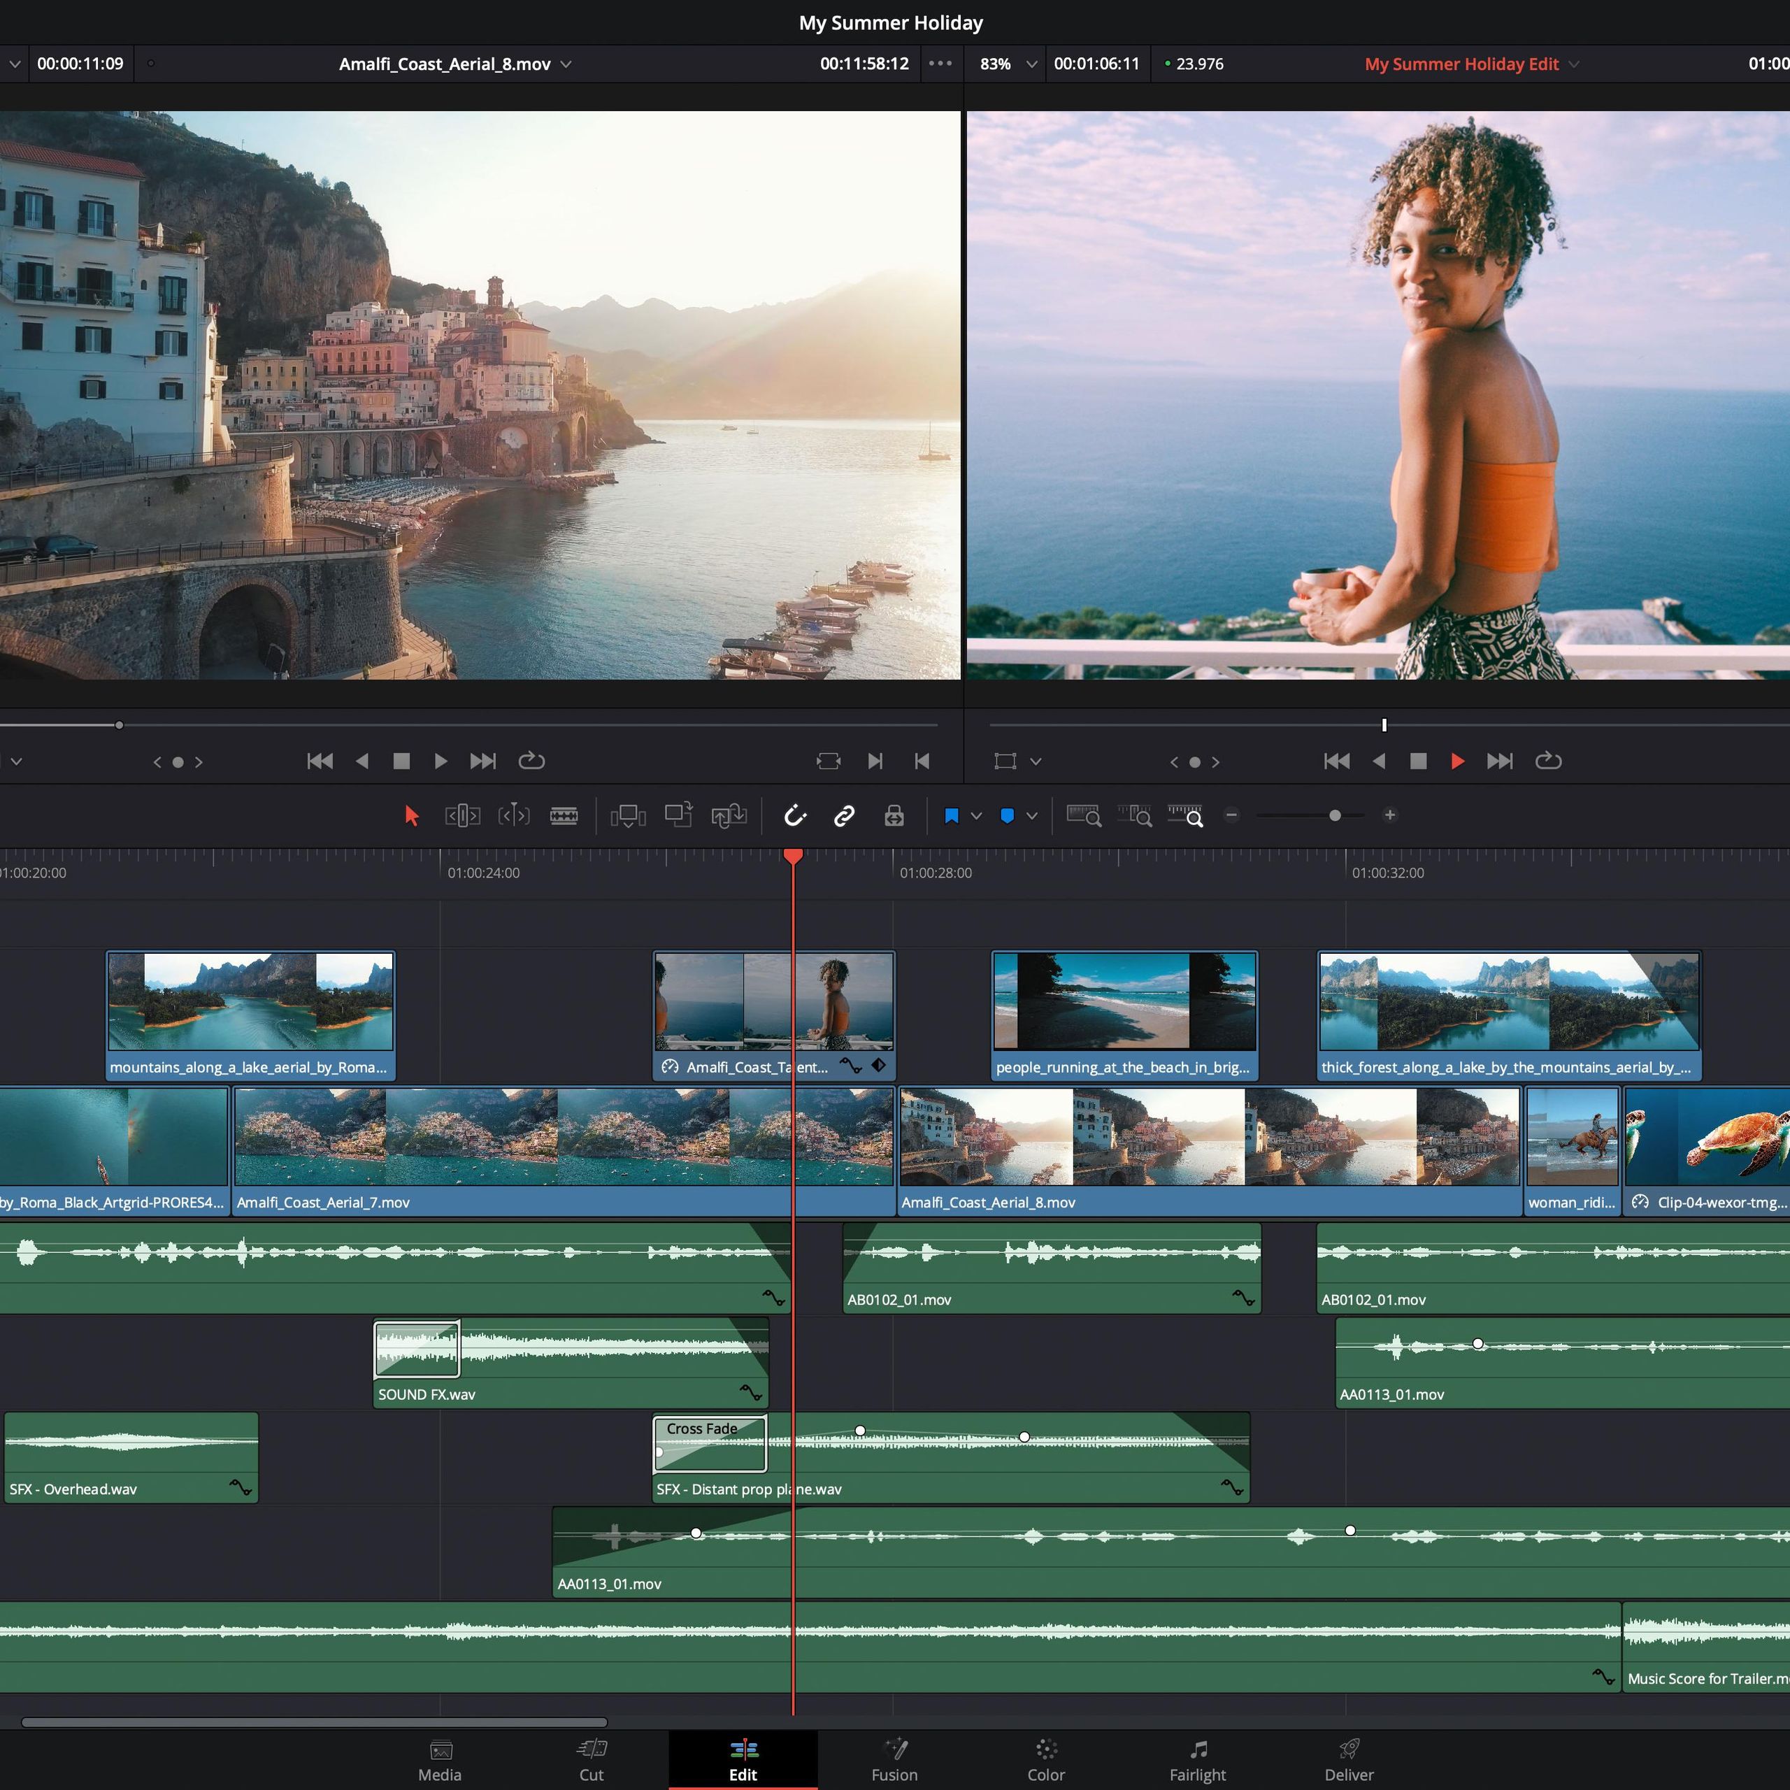Activate Dynamic Trim Mode tool
The width and height of the screenshot is (1790, 1790).
click(513, 815)
